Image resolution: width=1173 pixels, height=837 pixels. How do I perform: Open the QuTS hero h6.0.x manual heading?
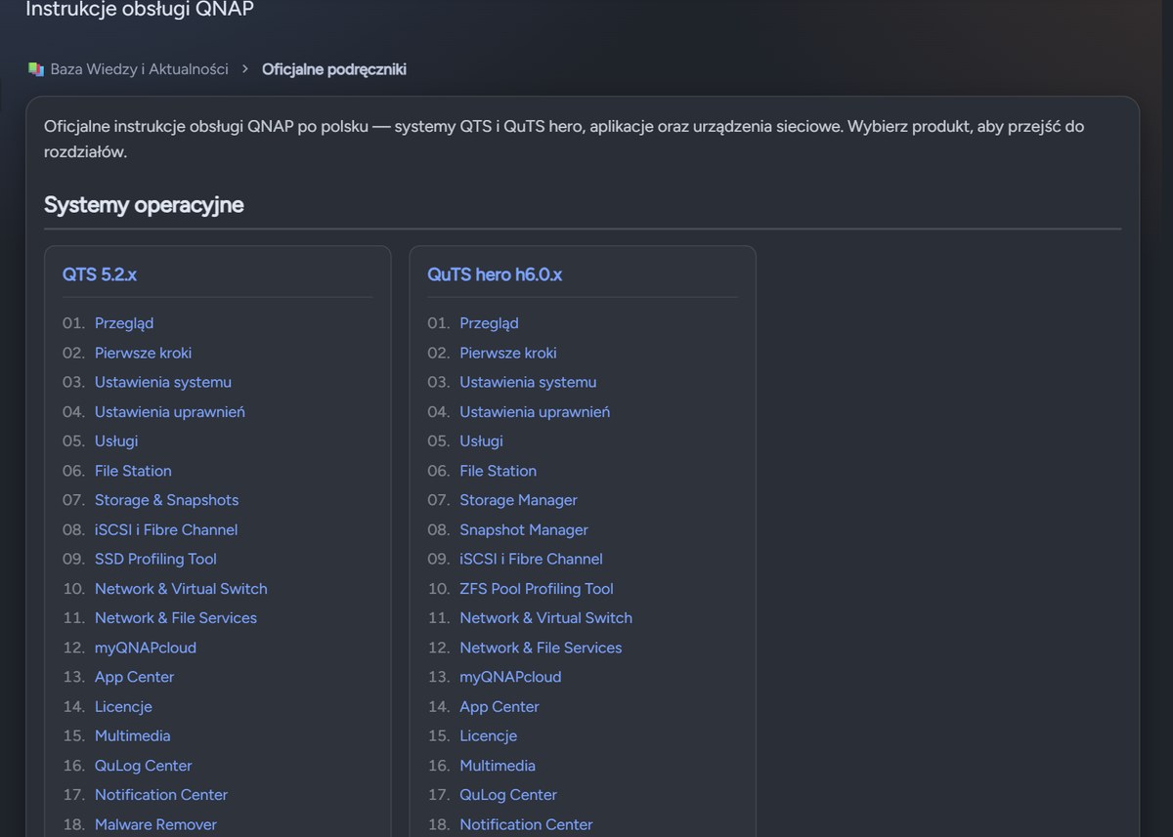tap(495, 274)
